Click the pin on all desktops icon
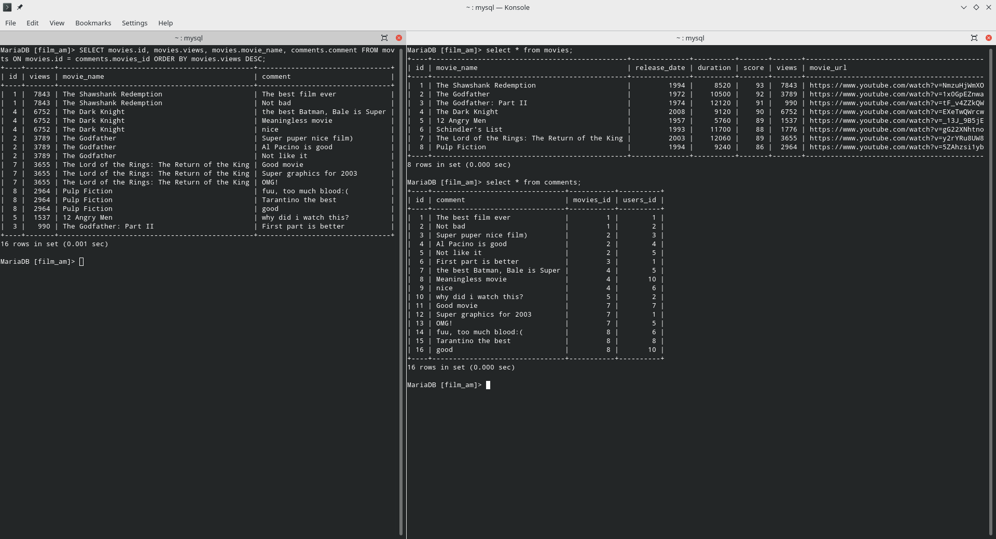Screen dimensions: 996x539 [20, 7]
